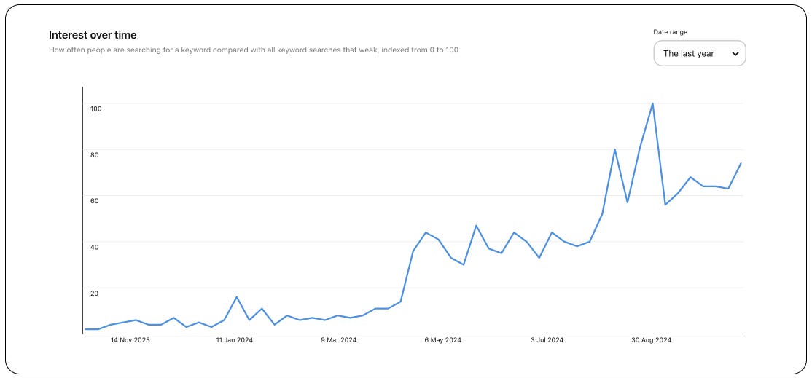
Task: Click the chart's peak point at 100
Action: click(x=652, y=103)
